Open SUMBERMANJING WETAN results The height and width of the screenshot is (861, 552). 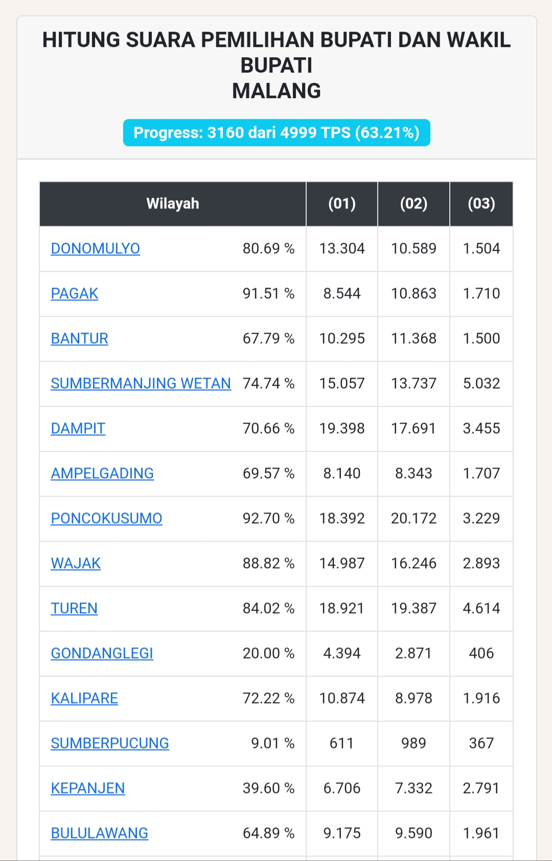[141, 383]
